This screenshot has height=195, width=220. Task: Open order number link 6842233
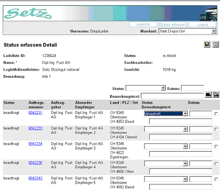click(36, 128)
